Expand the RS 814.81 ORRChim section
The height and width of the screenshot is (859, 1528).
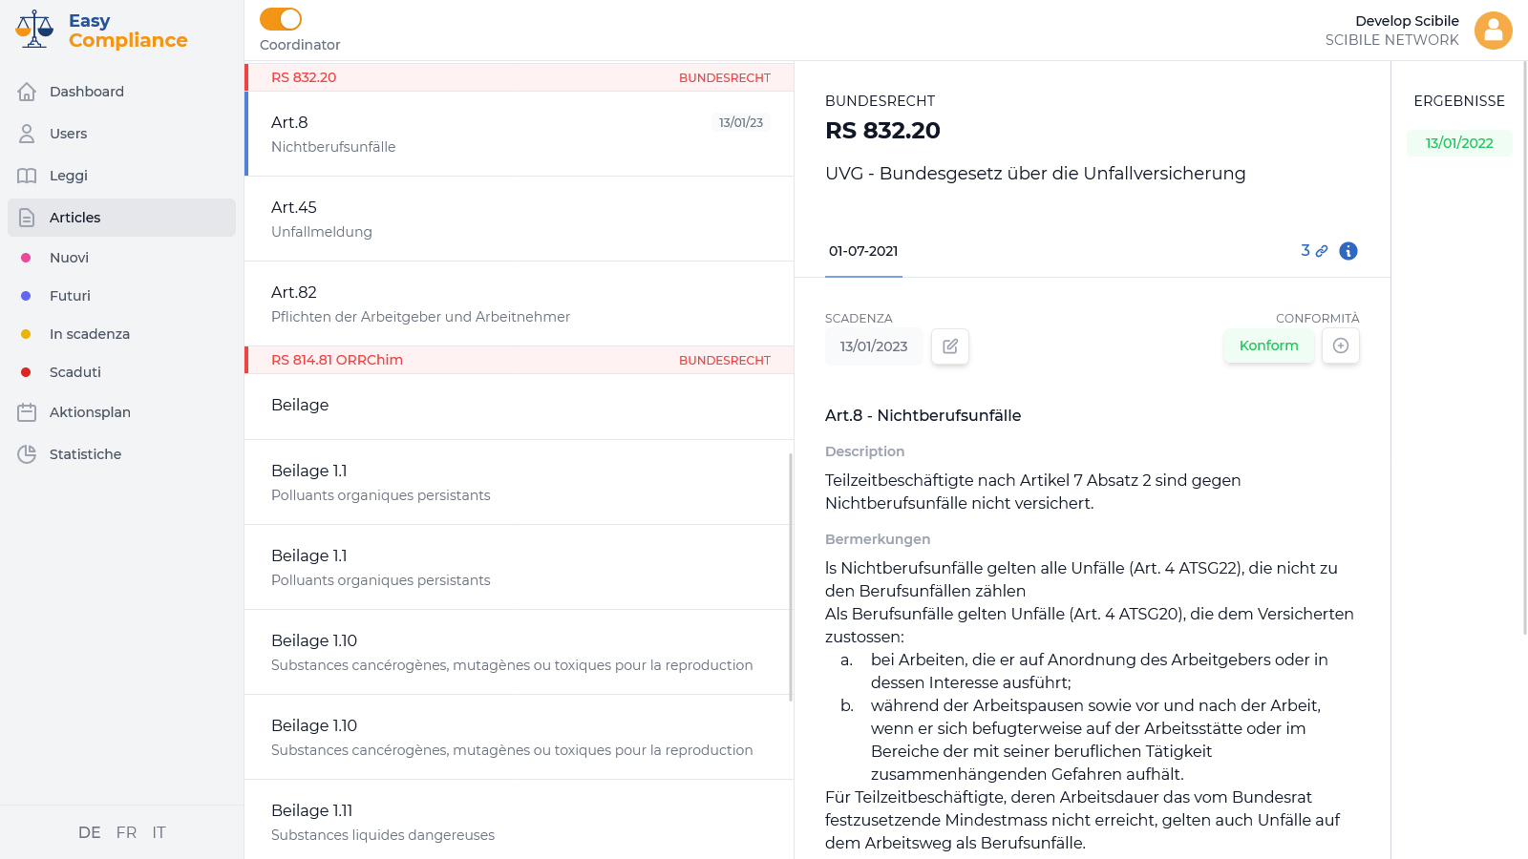click(519, 360)
